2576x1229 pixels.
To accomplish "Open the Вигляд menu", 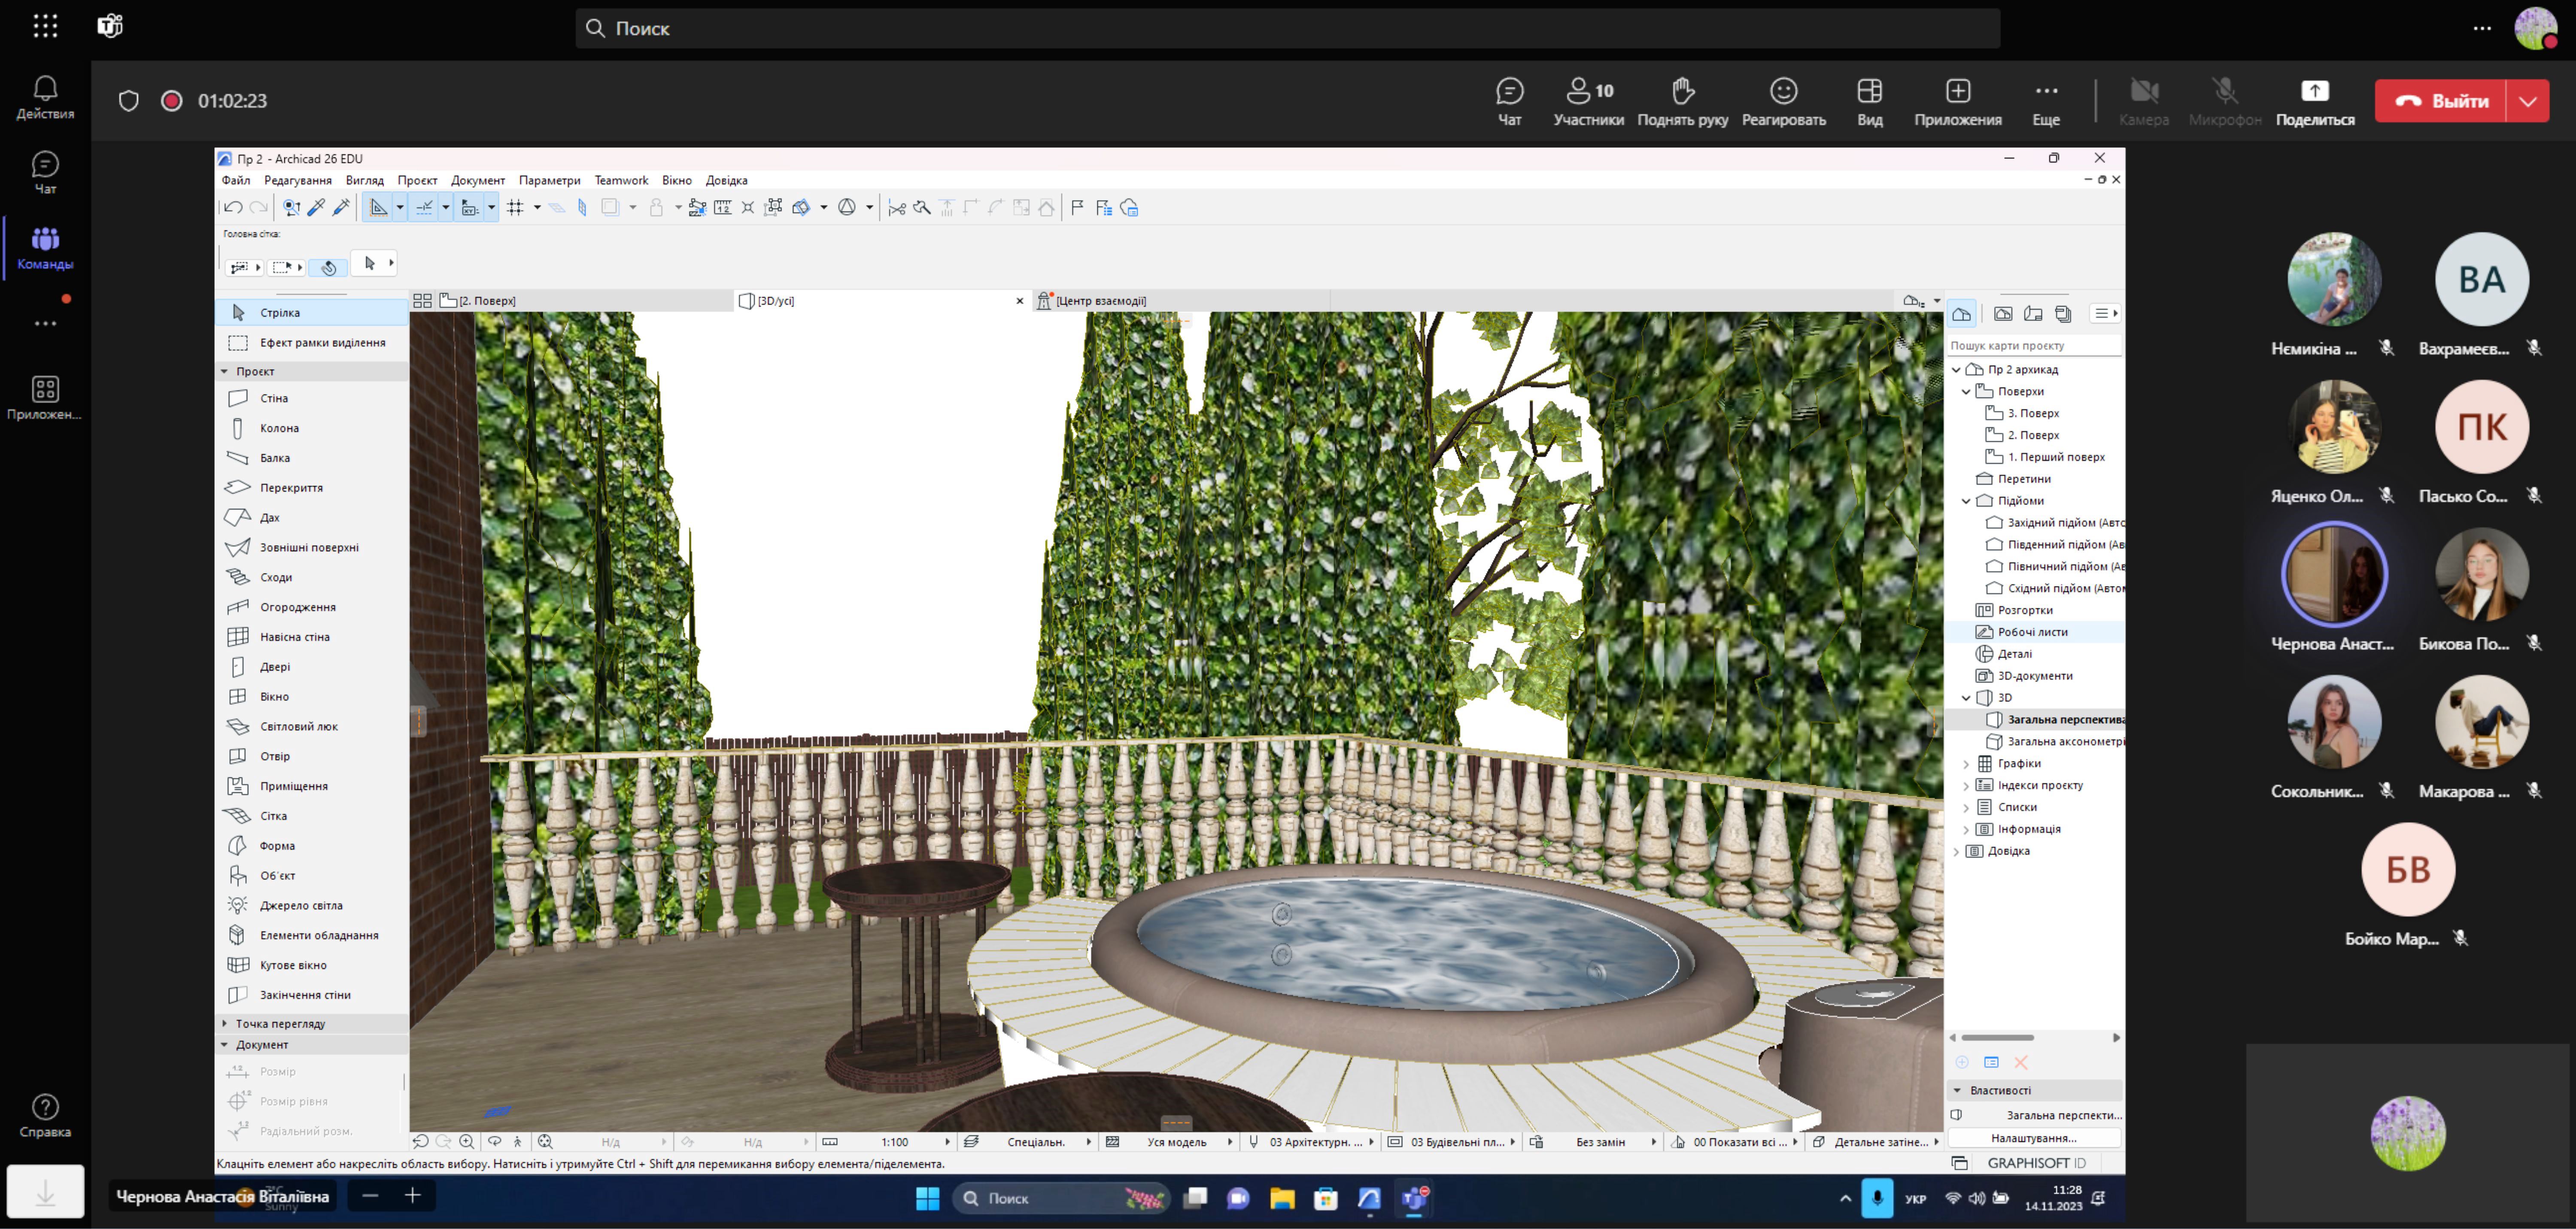I will [x=365, y=181].
